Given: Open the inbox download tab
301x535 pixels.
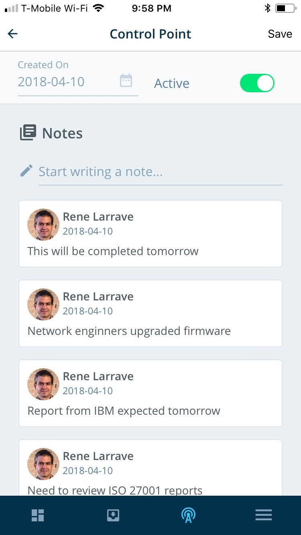Looking at the screenshot, I should point(113,515).
